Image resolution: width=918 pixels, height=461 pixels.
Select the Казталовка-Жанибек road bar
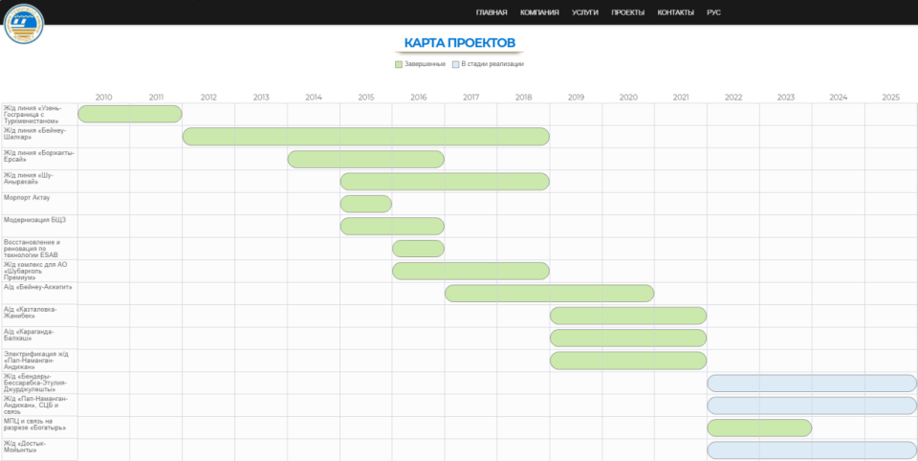pos(628,316)
